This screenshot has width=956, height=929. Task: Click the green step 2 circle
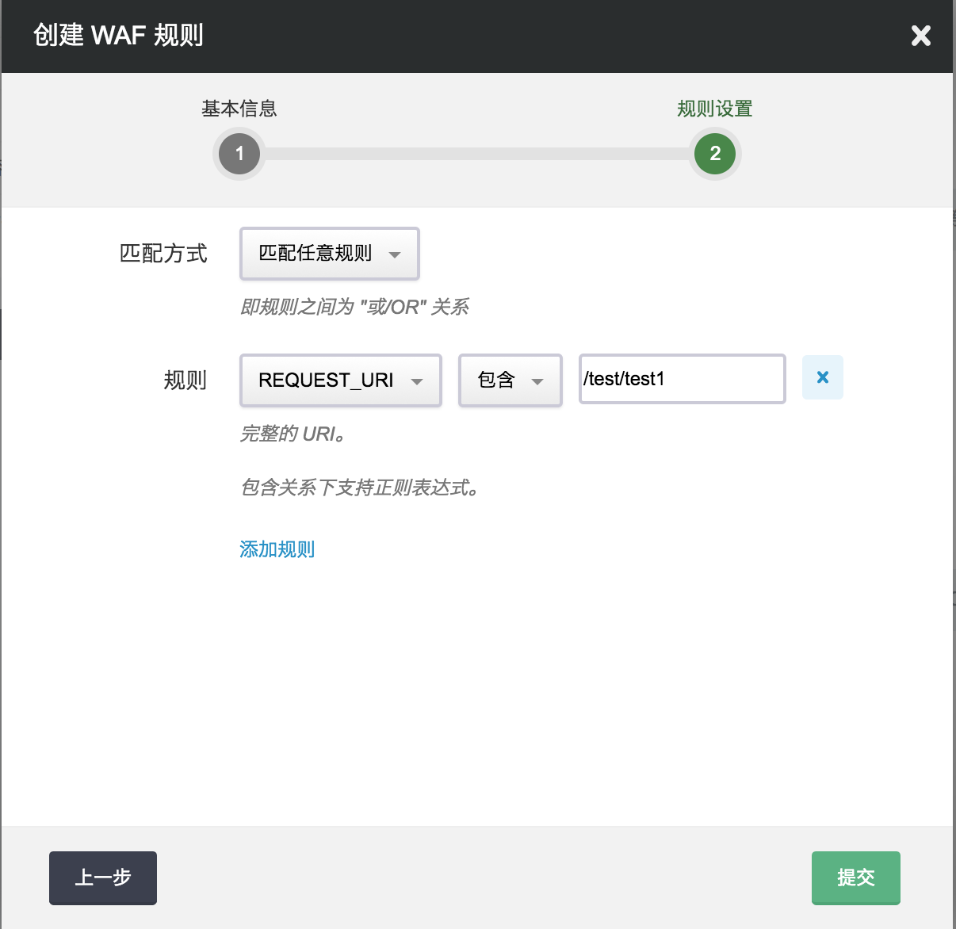click(714, 154)
